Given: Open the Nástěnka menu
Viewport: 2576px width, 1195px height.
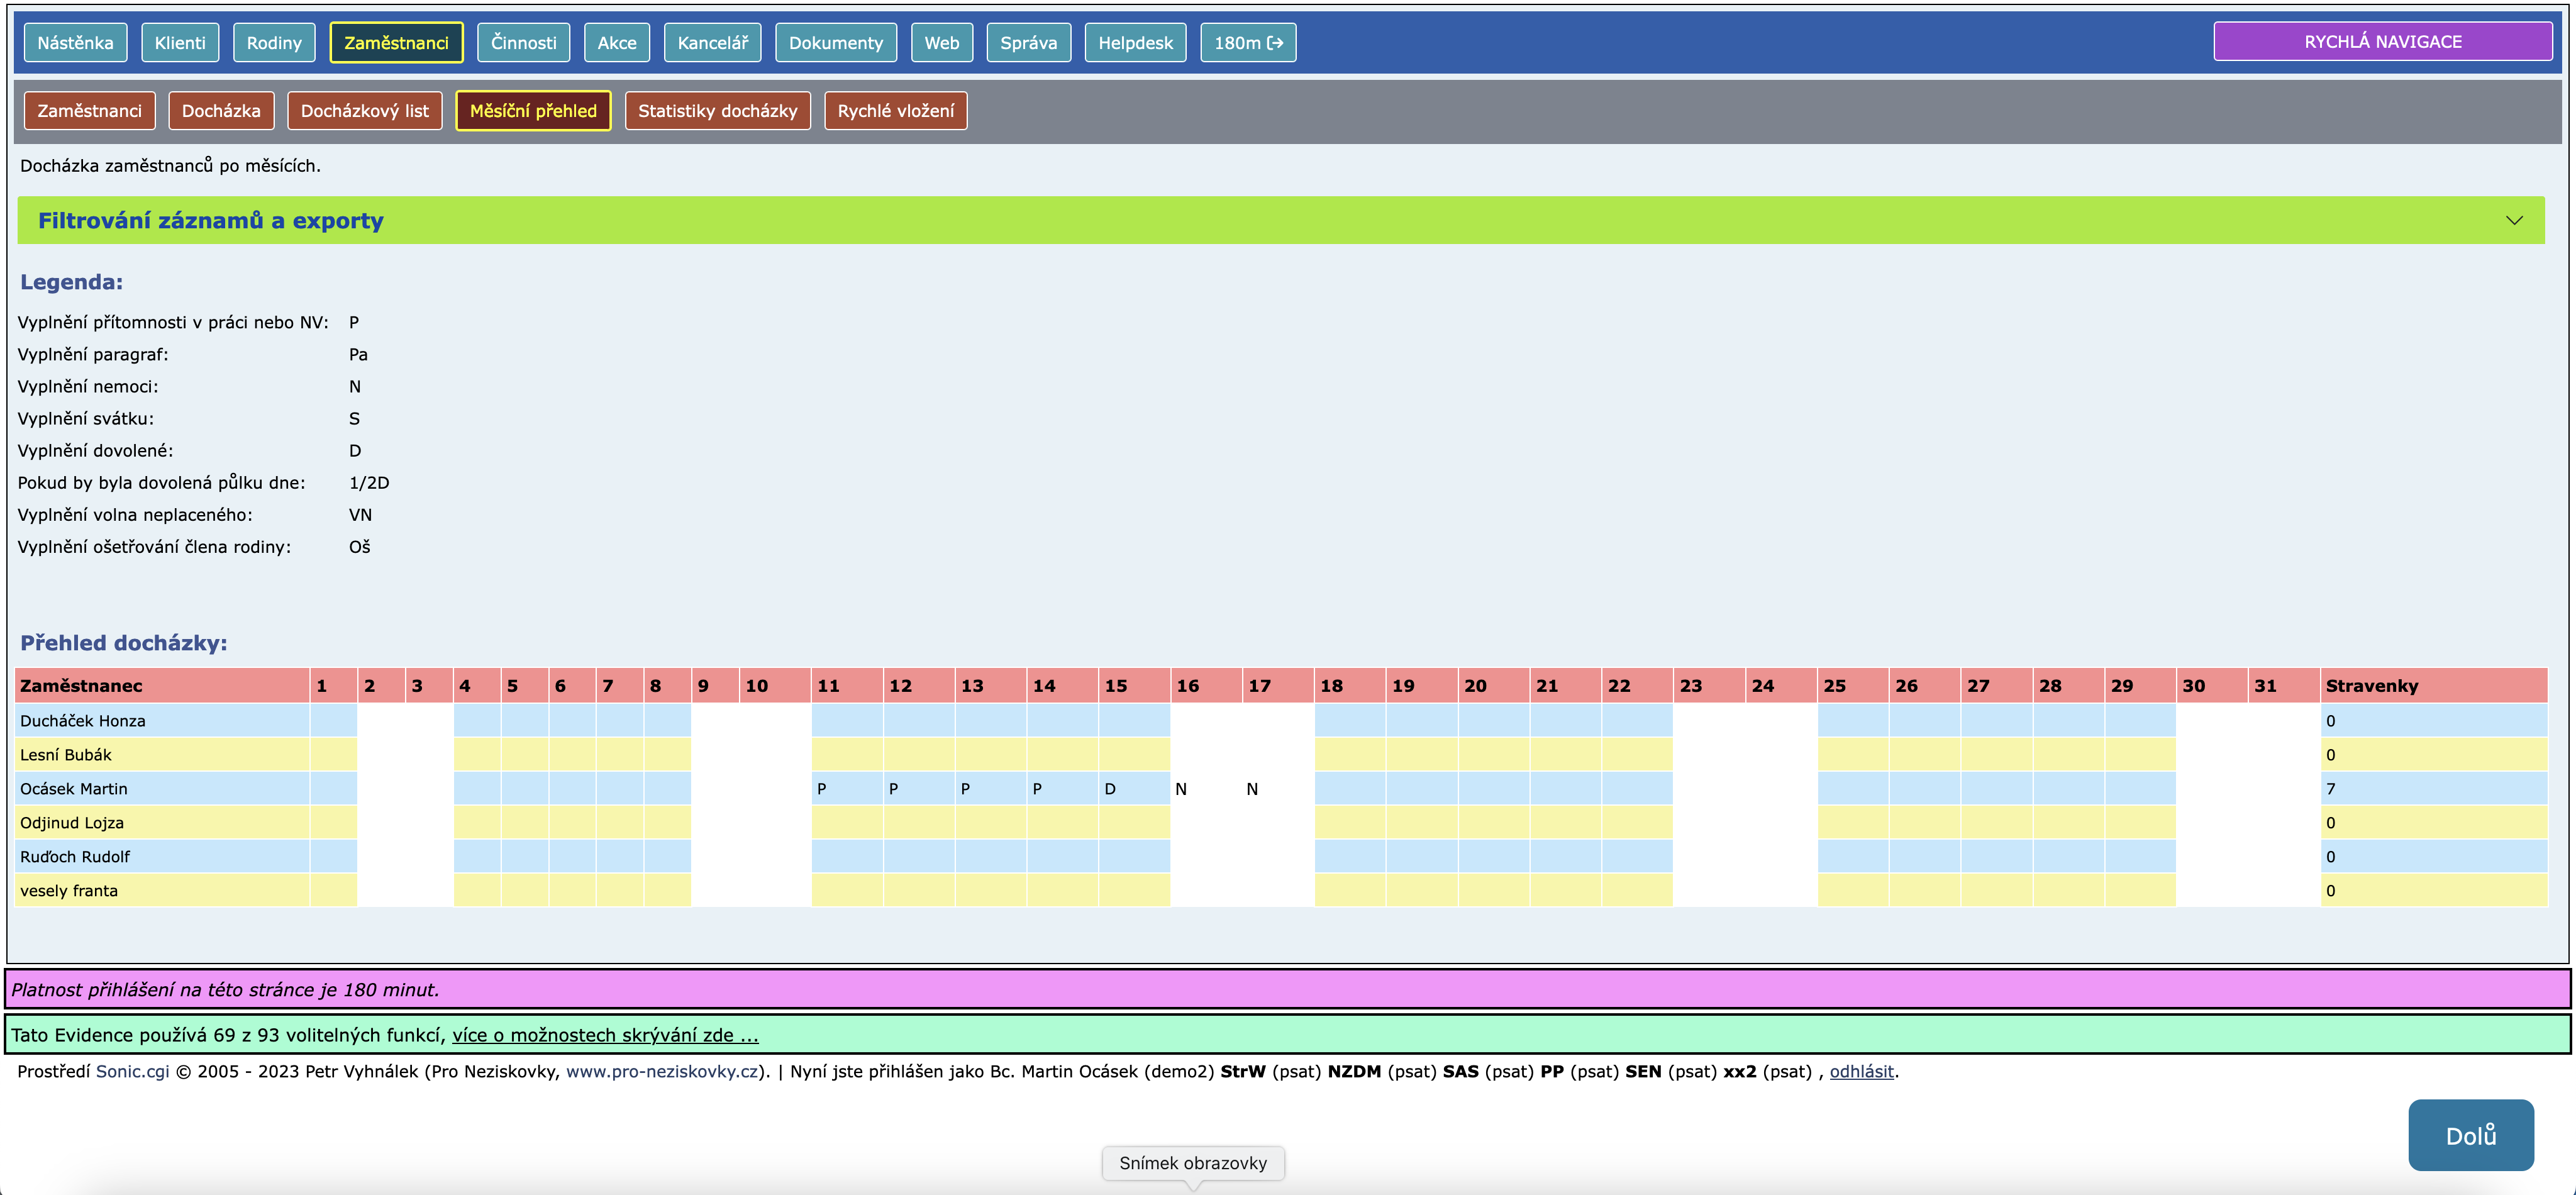Looking at the screenshot, I should [75, 43].
